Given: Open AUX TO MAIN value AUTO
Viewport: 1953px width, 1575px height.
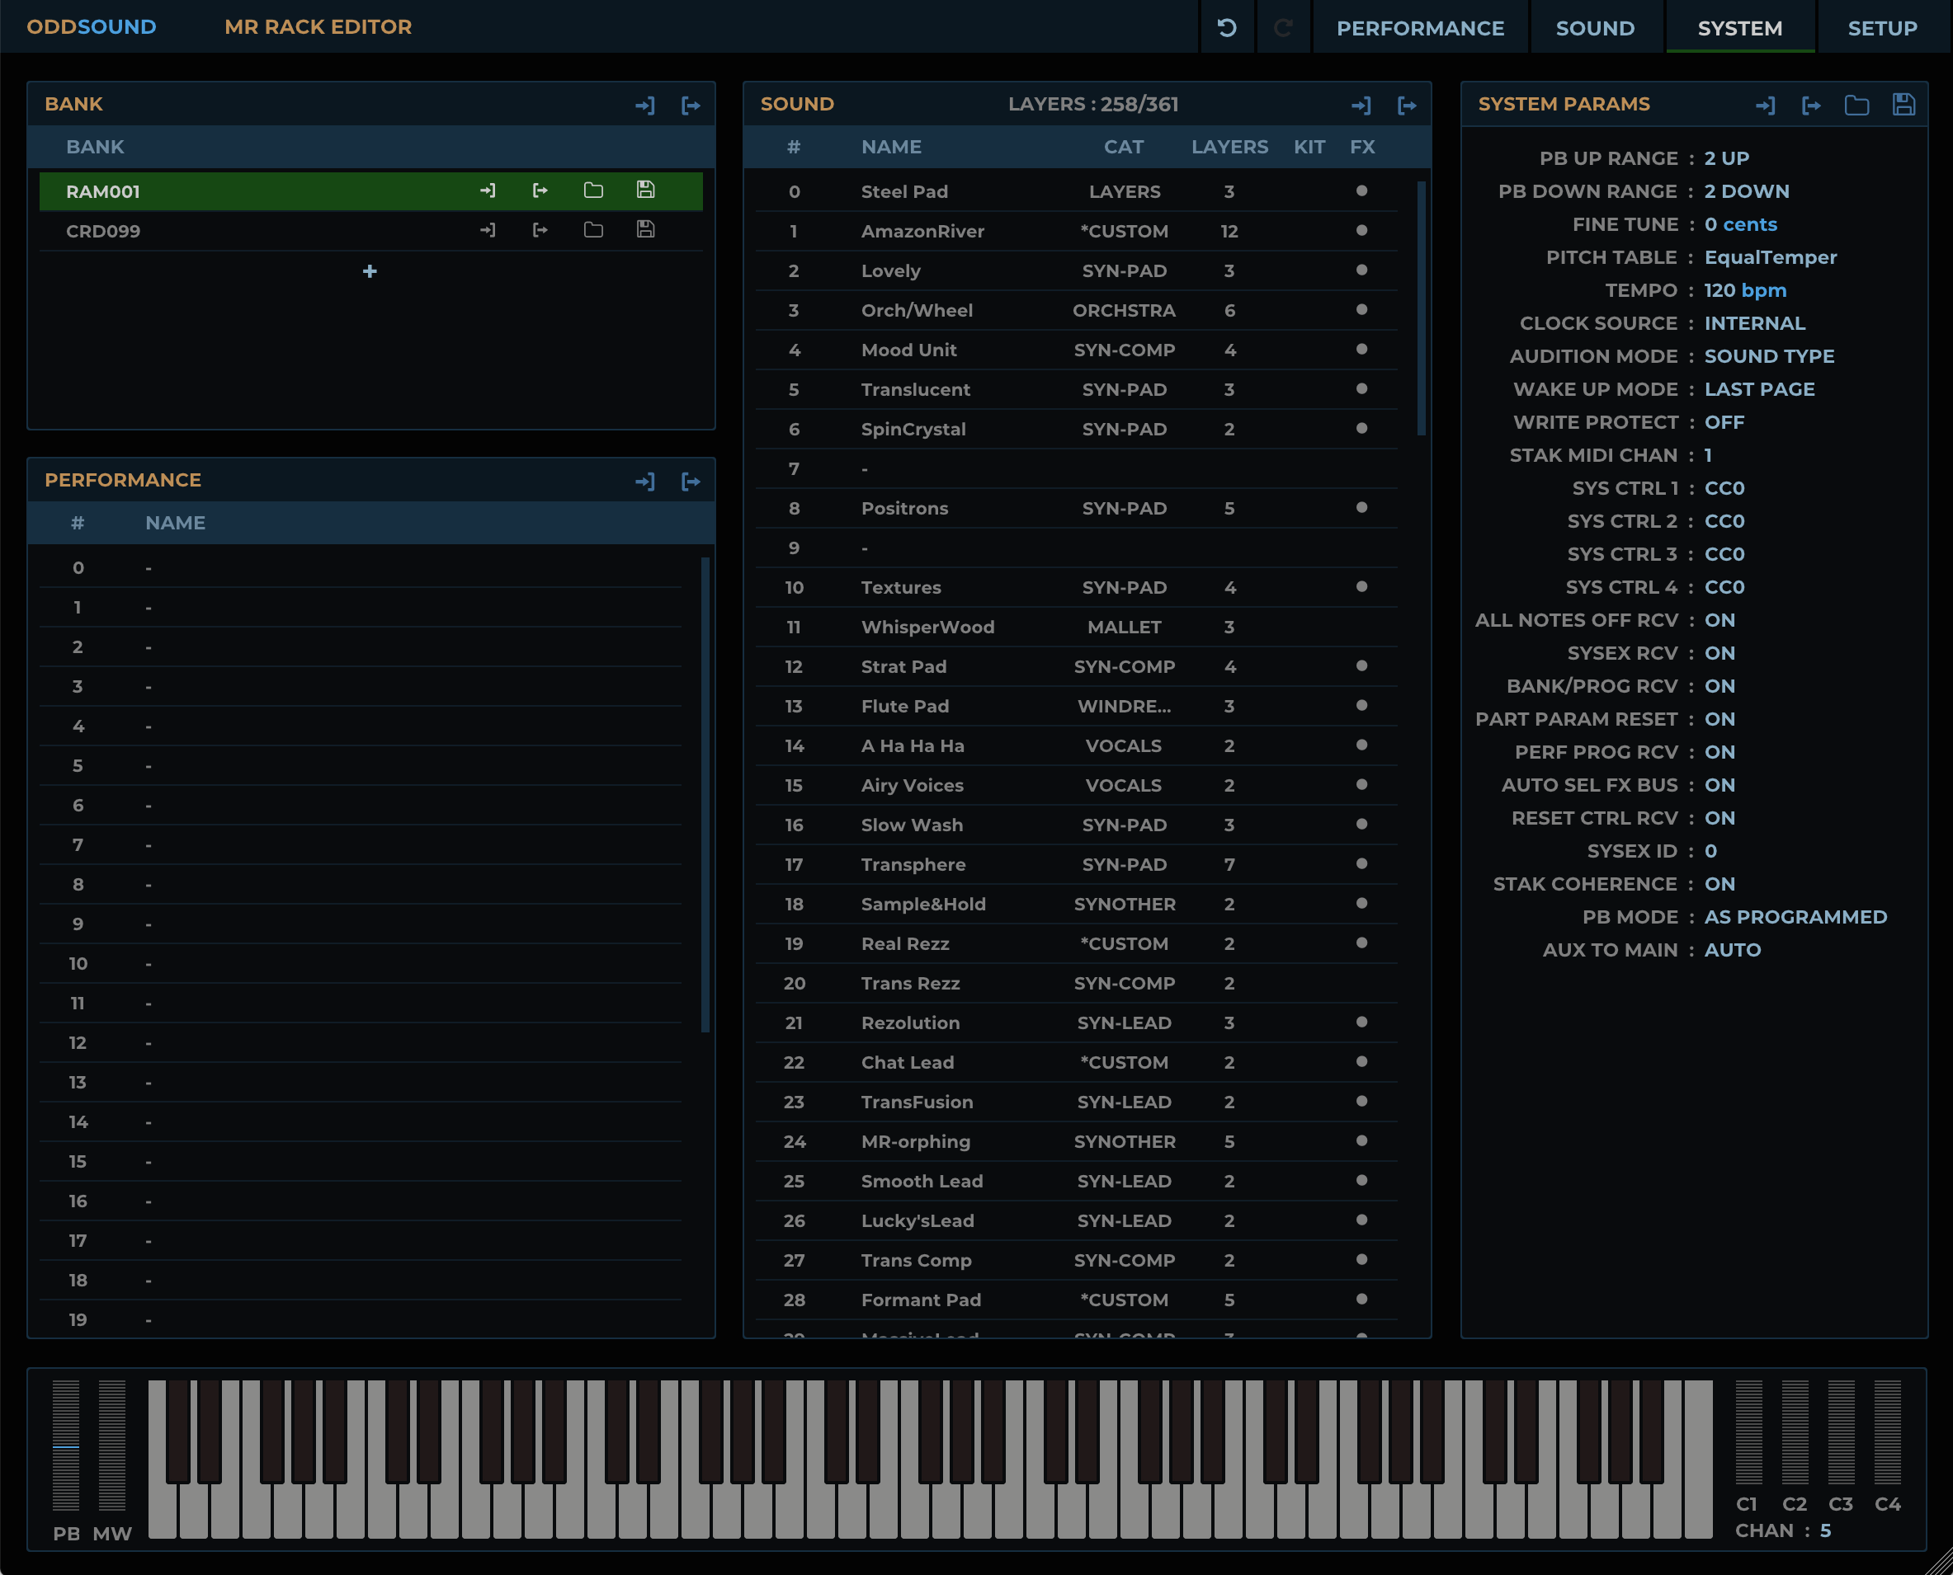Looking at the screenshot, I should pos(1733,950).
